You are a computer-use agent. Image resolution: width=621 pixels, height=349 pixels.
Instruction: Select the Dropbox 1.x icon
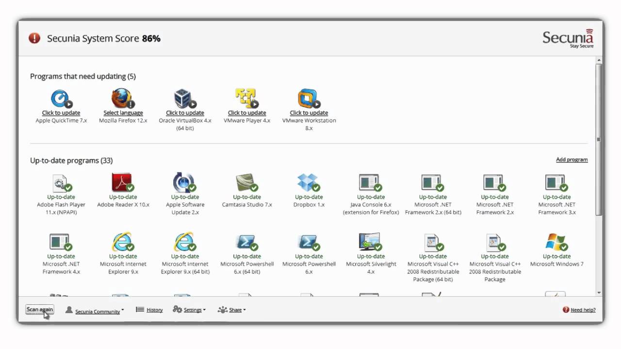(x=309, y=183)
